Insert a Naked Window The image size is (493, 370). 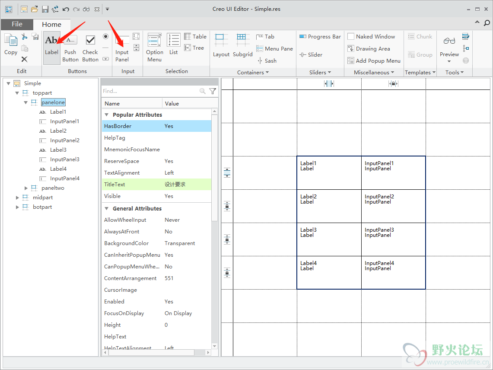371,36
